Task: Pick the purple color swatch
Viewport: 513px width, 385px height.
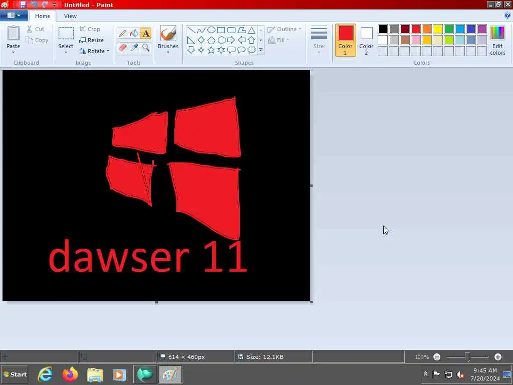Action: point(482,29)
